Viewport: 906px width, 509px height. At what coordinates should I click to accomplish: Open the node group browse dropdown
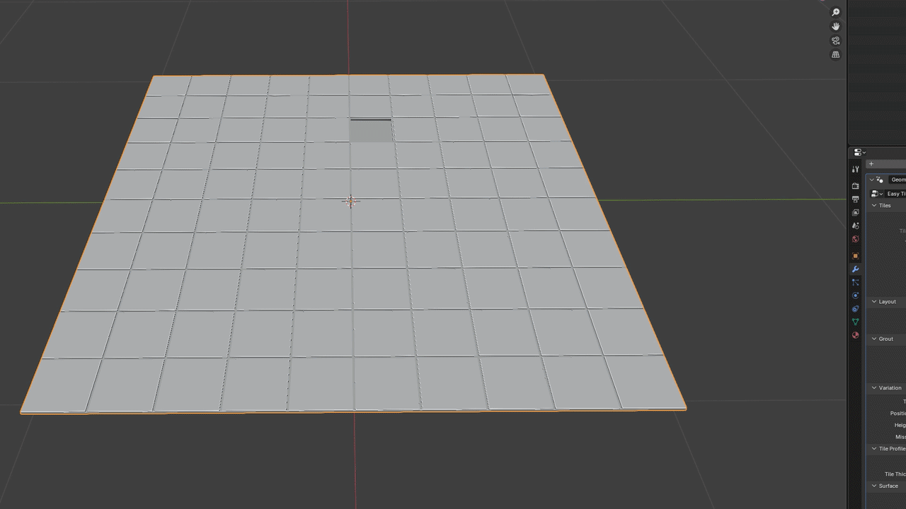(878, 194)
